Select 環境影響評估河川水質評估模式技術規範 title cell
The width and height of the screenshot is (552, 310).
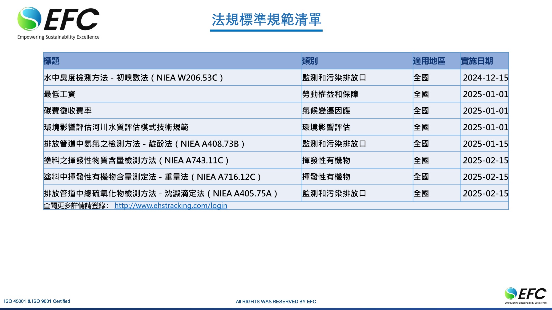[173, 127]
